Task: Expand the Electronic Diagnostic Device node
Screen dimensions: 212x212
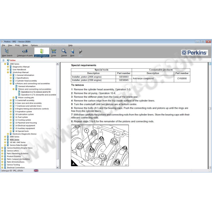Action: (8, 134)
